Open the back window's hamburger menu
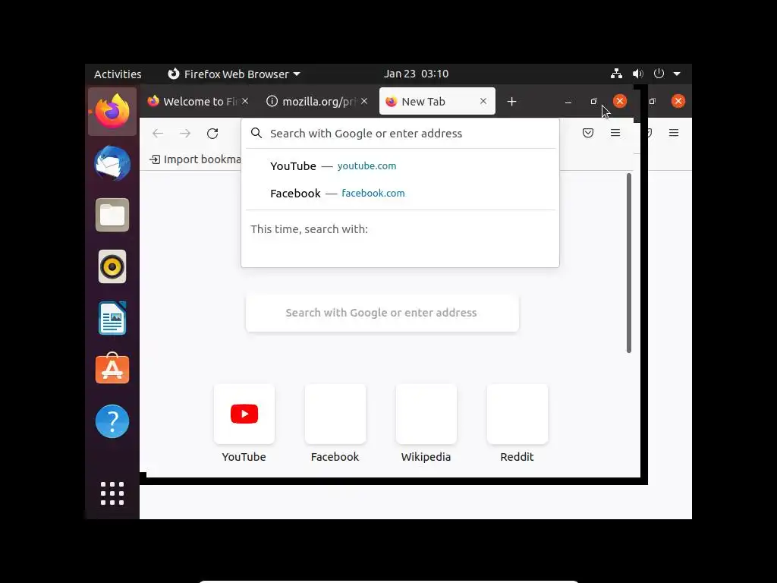This screenshot has width=777, height=583. [674, 133]
